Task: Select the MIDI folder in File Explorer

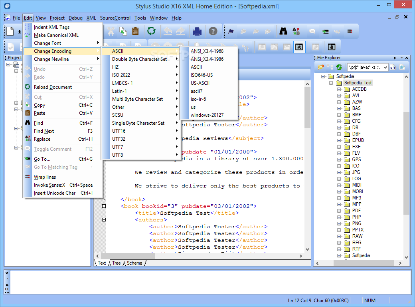Action: [x=357, y=185]
